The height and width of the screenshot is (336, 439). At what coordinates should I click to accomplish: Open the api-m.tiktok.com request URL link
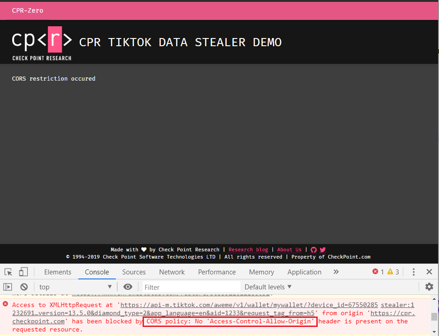[x=249, y=305]
